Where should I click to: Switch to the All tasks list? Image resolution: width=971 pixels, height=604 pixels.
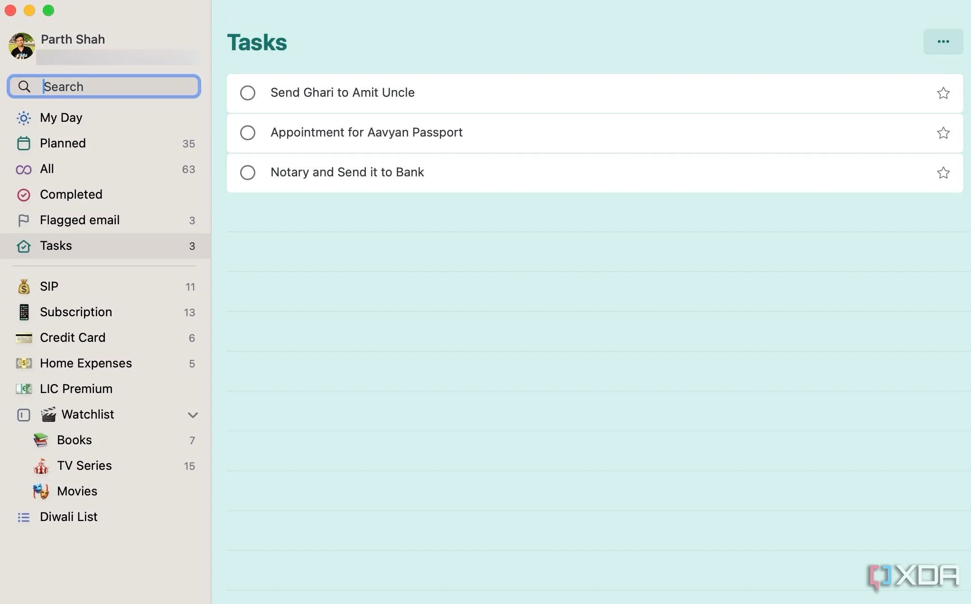click(47, 169)
